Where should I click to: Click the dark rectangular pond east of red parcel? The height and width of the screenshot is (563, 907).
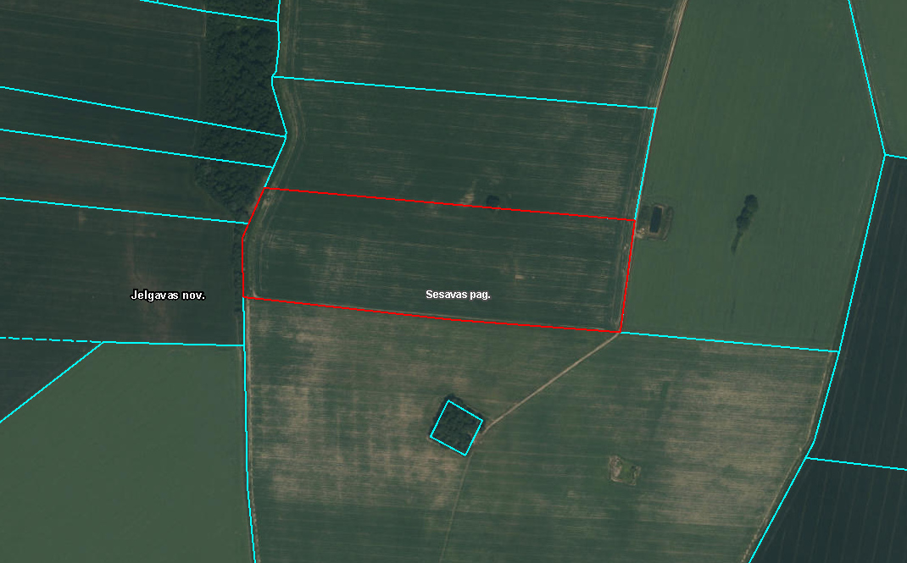(x=654, y=220)
